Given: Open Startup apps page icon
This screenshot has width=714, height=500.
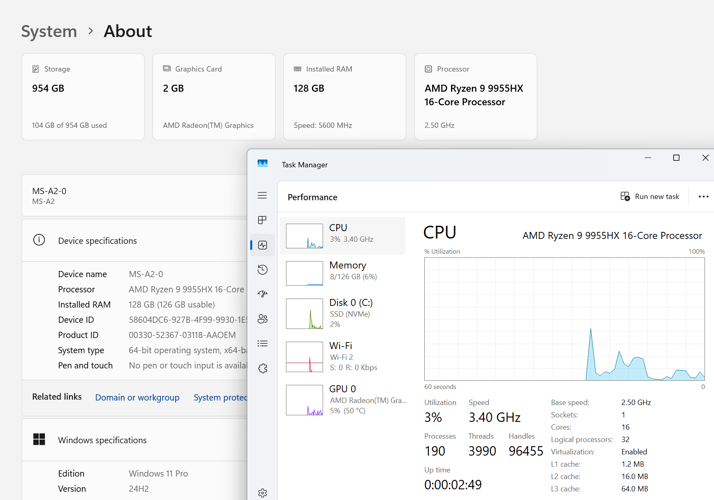Looking at the screenshot, I should point(262,294).
